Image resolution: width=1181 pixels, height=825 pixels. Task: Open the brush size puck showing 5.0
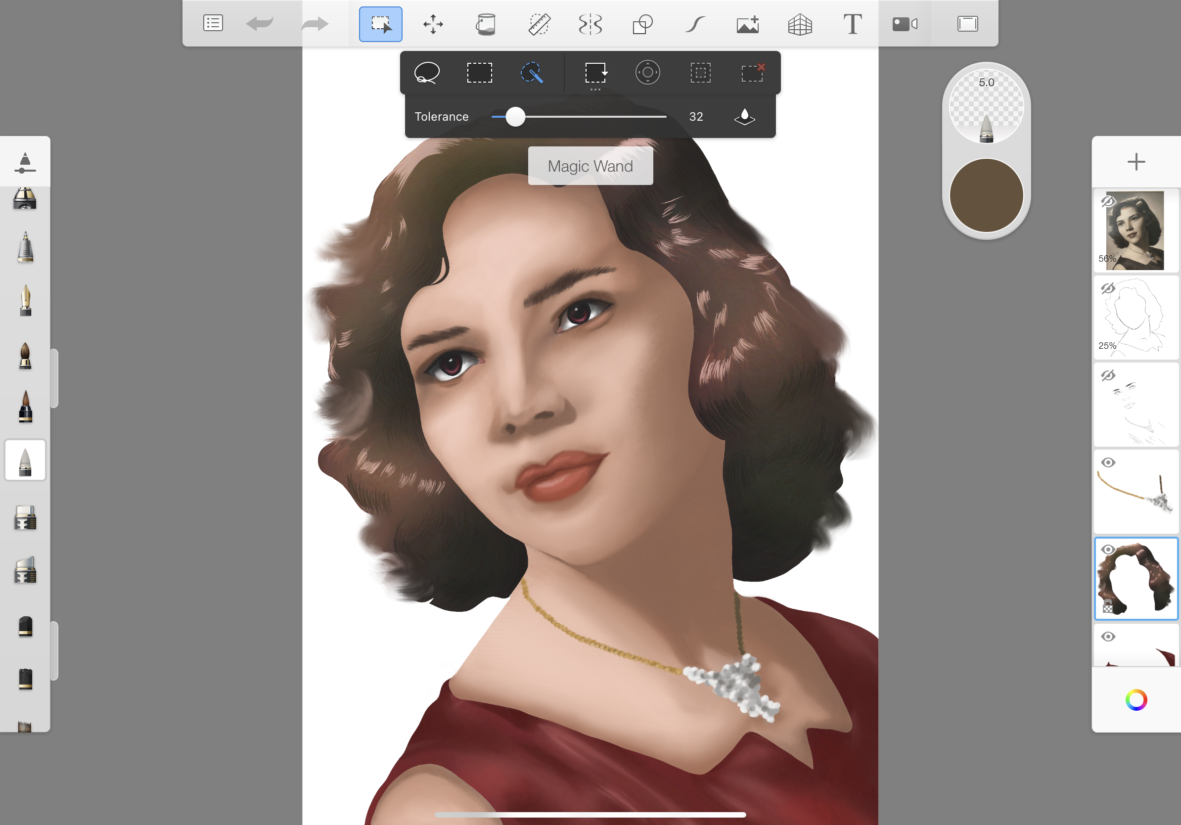click(986, 107)
